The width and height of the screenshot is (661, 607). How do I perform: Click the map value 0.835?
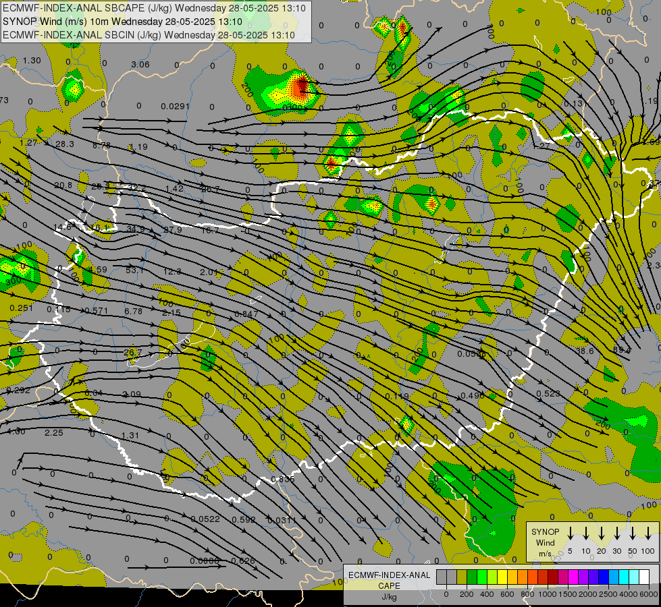click(283, 479)
